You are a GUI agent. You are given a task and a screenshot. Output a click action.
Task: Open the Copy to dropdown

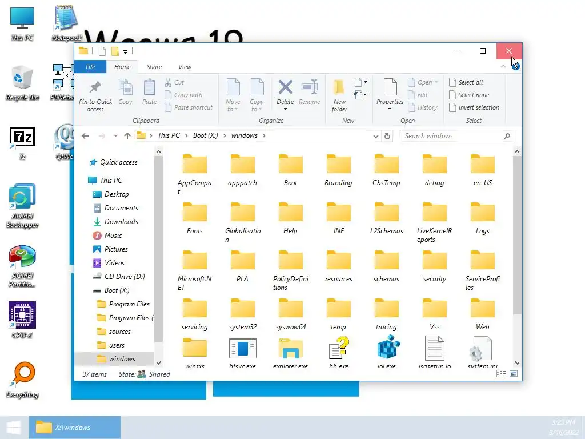(x=257, y=95)
